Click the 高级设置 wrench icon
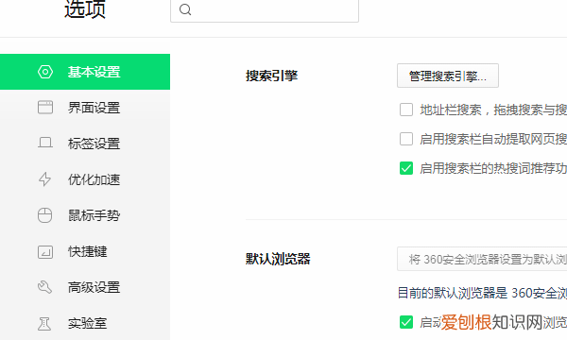This screenshot has width=567, height=340. click(x=44, y=287)
